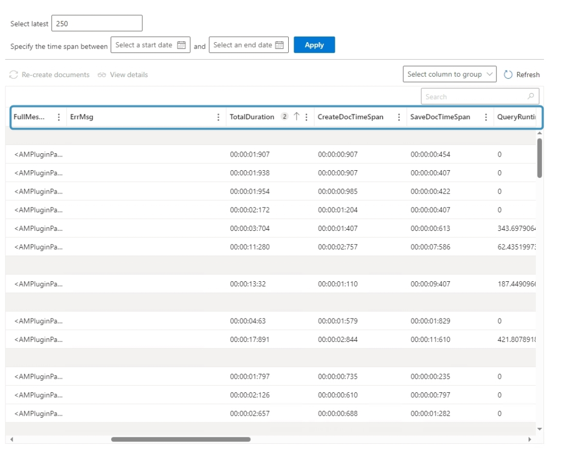The width and height of the screenshot is (561, 452).
Task: Click CreateDocTimeSpan value 00:00:02:757
Action: pos(337,247)
